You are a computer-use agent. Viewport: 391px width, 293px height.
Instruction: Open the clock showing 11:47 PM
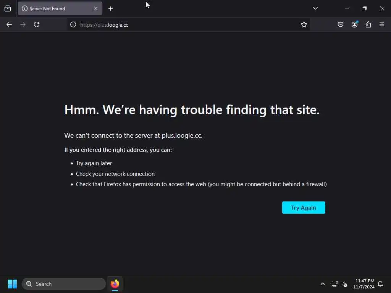[364, 284]
